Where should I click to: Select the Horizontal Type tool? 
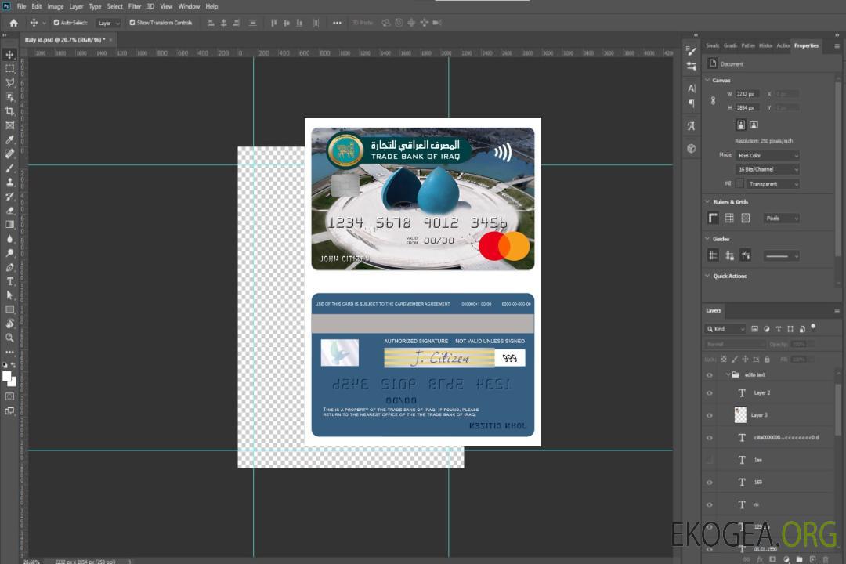click(x=9, y=281)
